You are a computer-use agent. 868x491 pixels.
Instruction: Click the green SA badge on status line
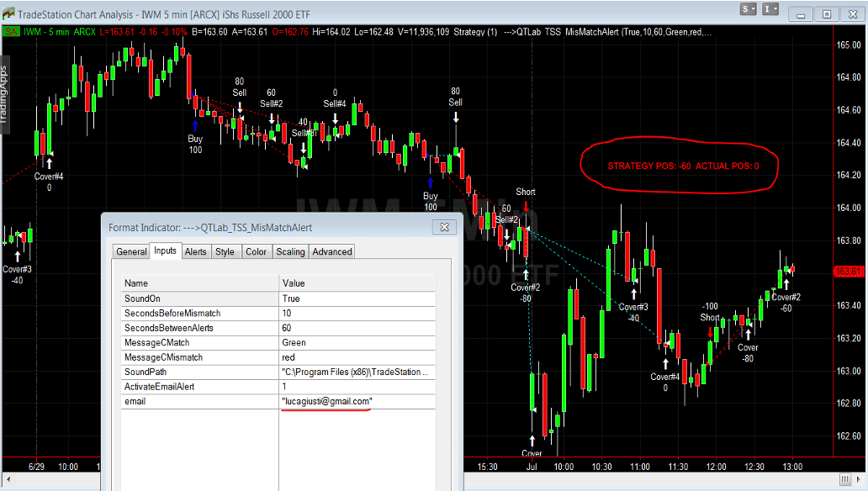coord(11,32)
